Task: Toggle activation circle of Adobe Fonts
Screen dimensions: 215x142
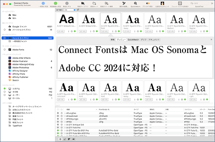Action: [x=5, y=50]
